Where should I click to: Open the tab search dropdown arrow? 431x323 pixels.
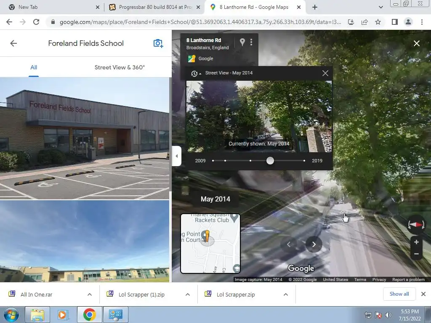pyautogui.click(x=380, y=8)
